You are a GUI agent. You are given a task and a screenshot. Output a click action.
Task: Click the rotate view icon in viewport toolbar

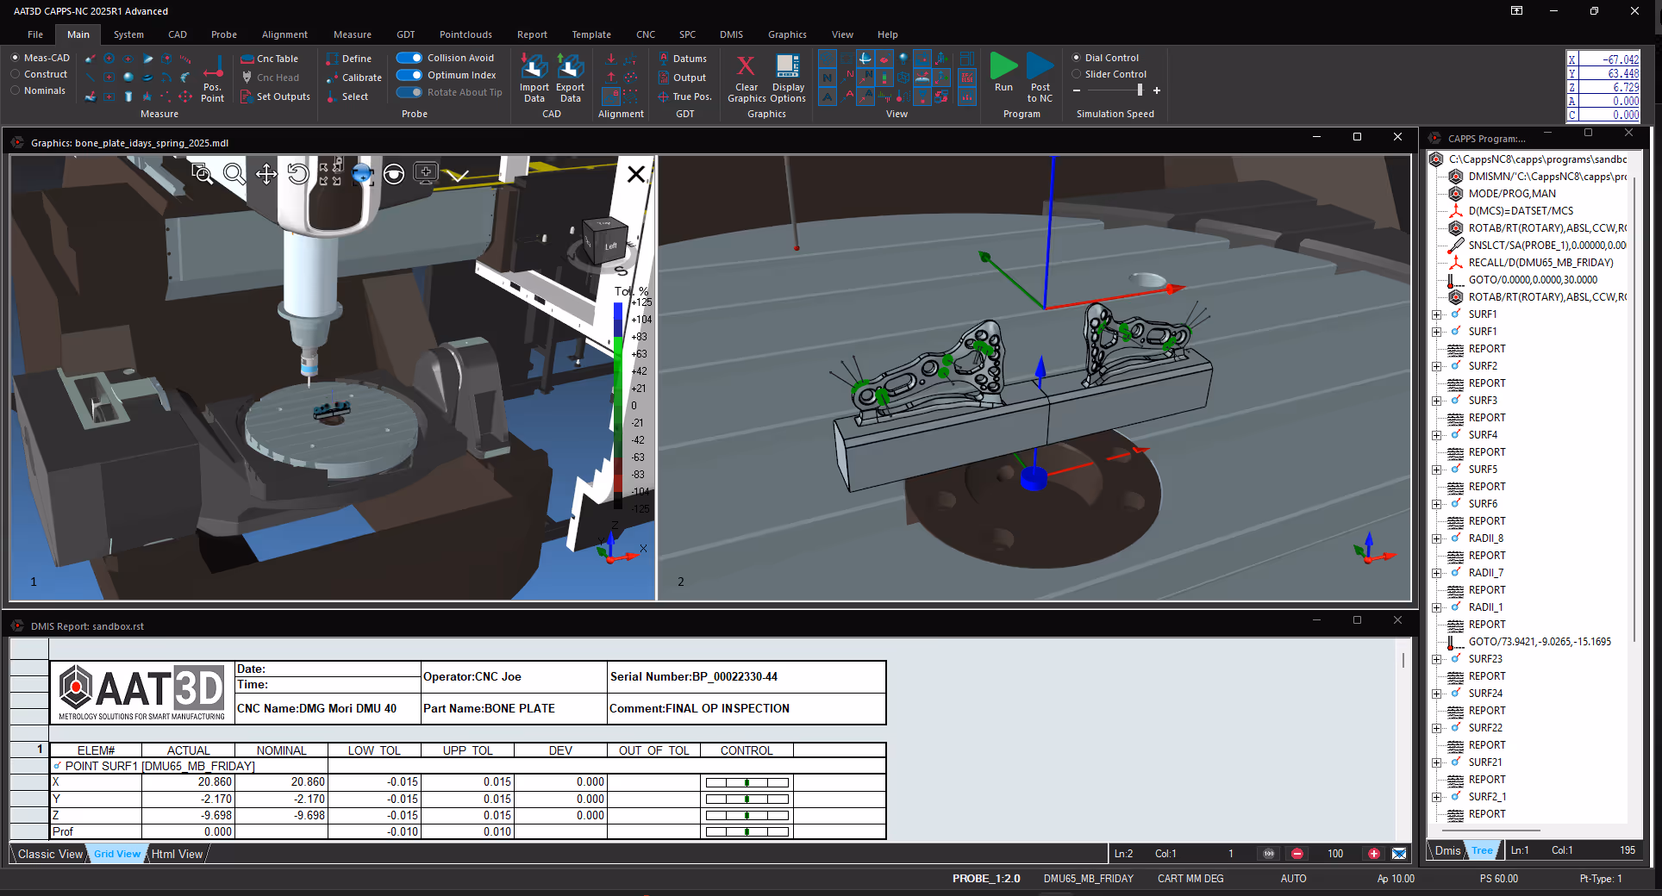pos(298,174)
